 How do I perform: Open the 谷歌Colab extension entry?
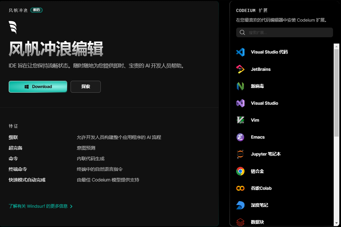(261, 188)
